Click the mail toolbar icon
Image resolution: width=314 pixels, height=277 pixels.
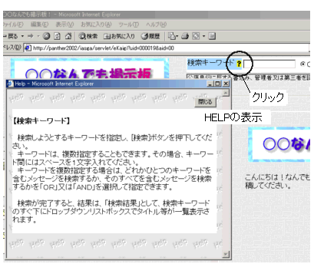(x=172, y=36)
